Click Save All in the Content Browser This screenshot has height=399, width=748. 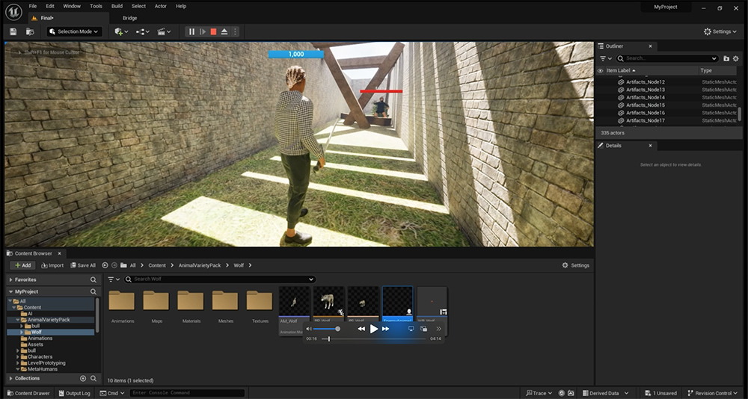tap(83, 265)
